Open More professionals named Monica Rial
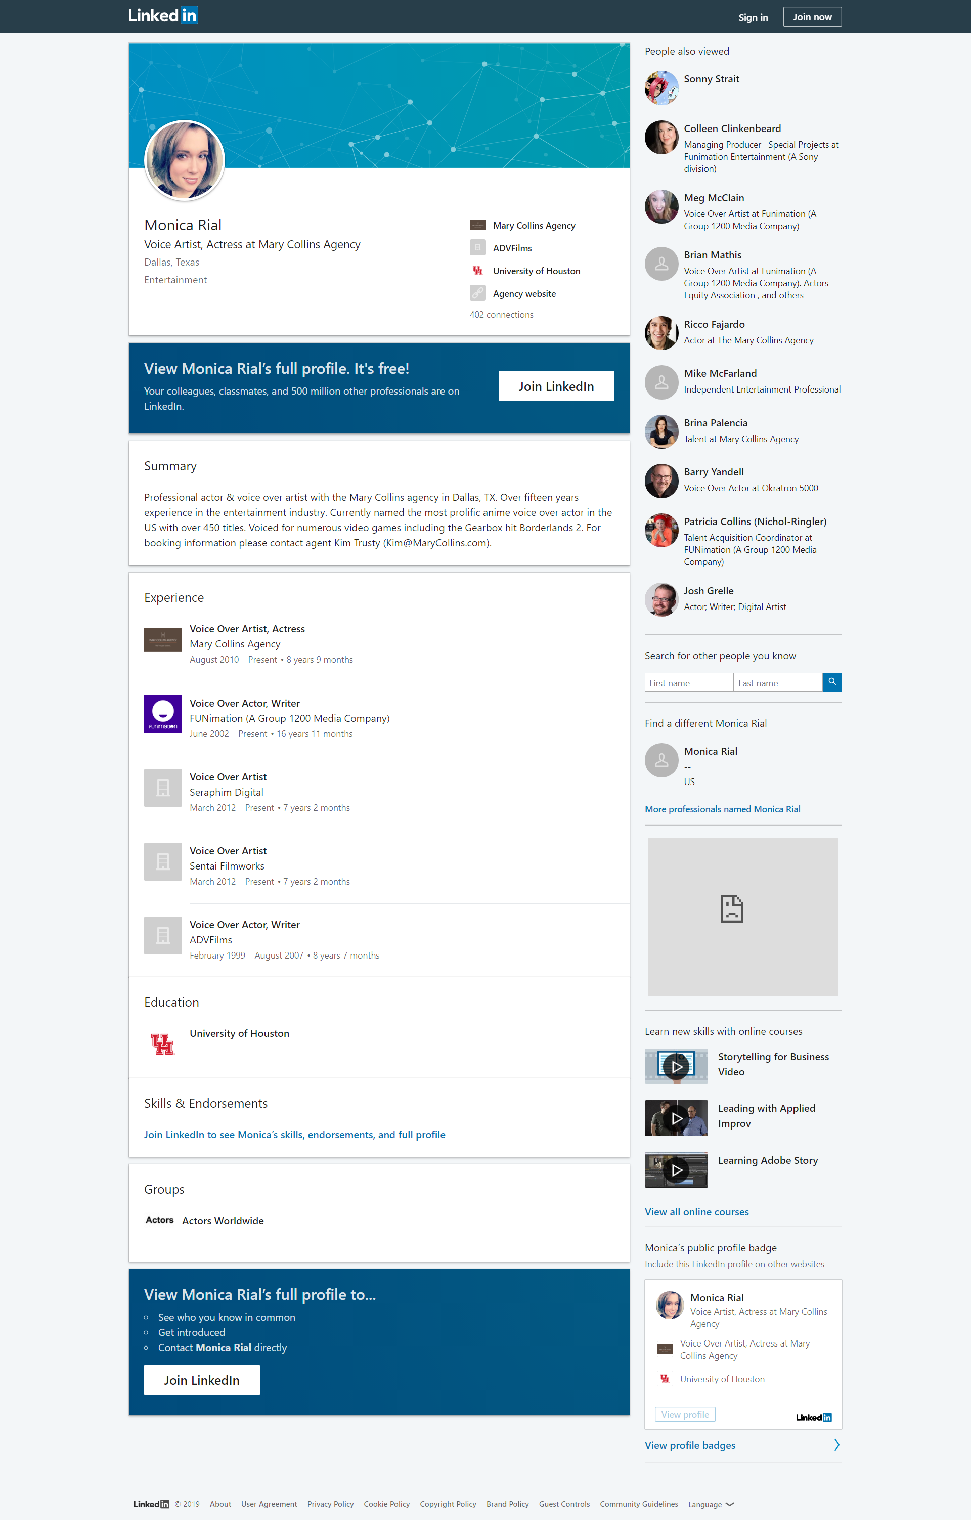The width and height of the screenshot is (971, 1520). click(x=722, y=809)
